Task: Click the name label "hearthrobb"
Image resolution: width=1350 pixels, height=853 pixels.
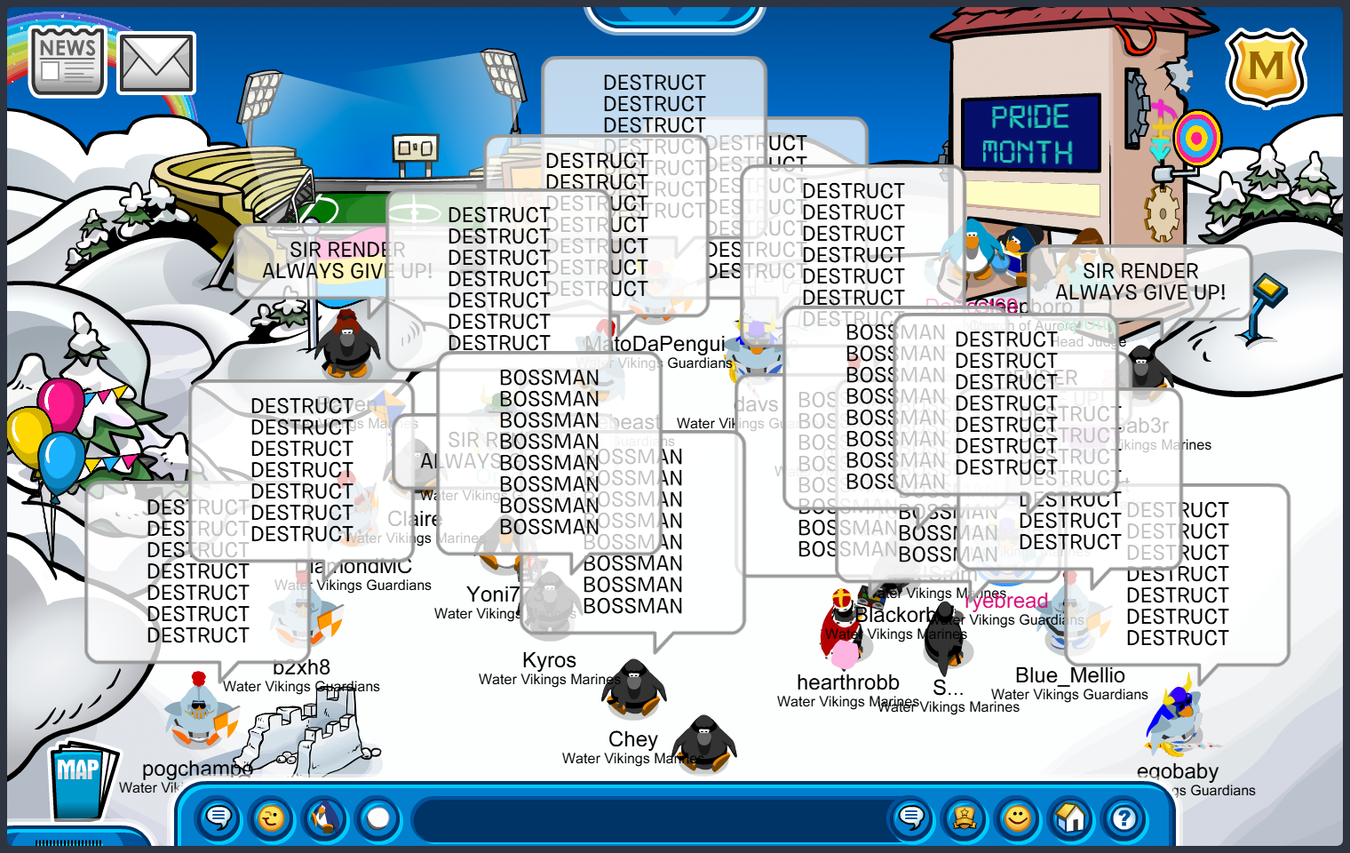Action: pos(848,682)
